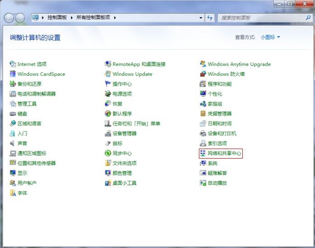Expand the arrow after 控制面板 in breadcrumb
Viewport: 315px width, 248px height.
72,18
